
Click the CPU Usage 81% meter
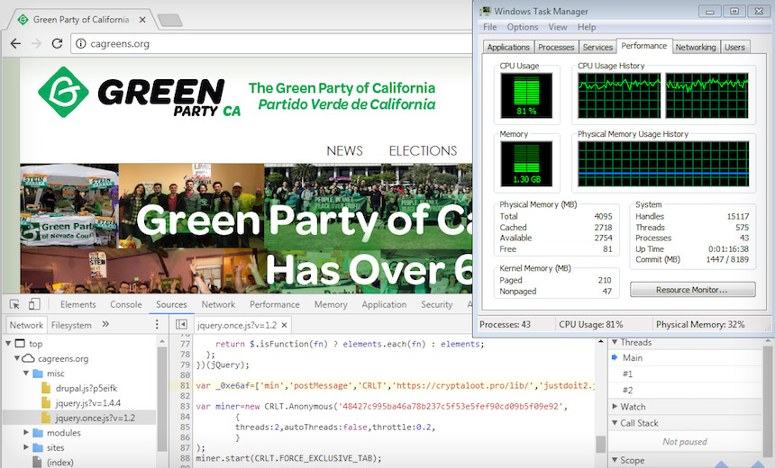click(526, 95)
